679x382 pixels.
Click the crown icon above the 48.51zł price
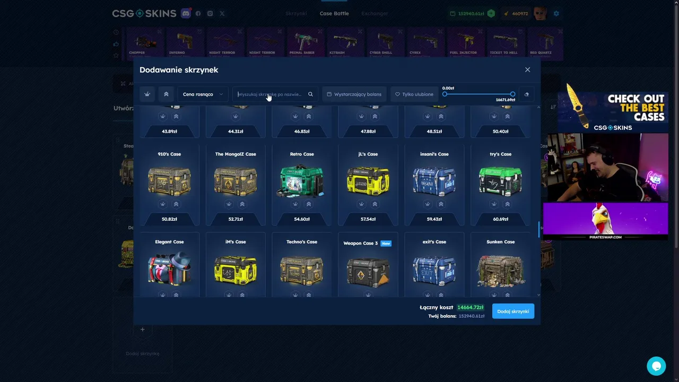point(428,116)
